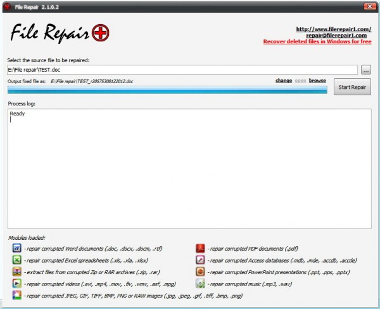Click the JPEG images module icon
Image resolution: width=380 pixels, height=309 pixels.
click(16, 295)
